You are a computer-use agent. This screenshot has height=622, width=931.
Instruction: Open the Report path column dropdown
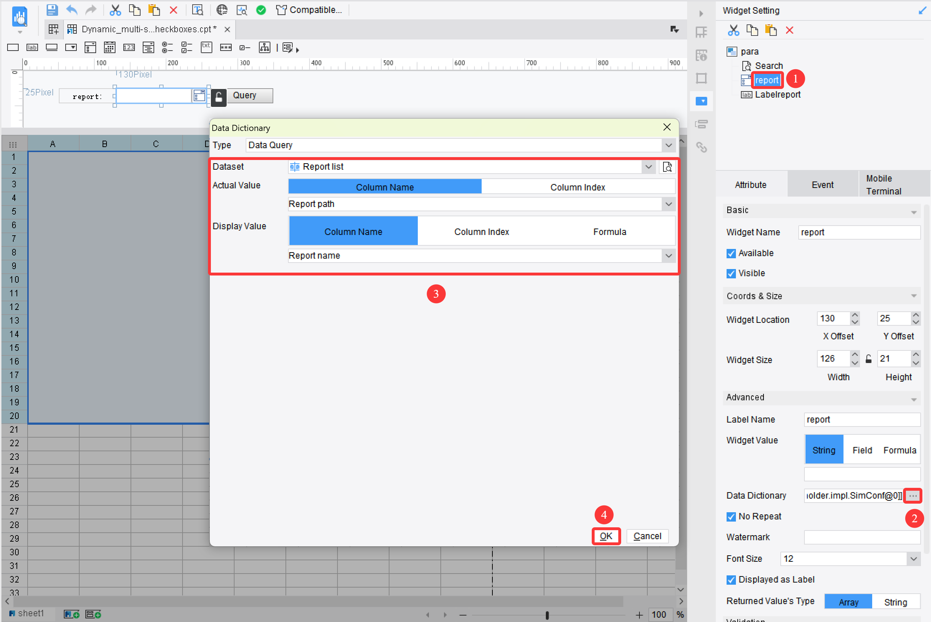pos(668,204)
